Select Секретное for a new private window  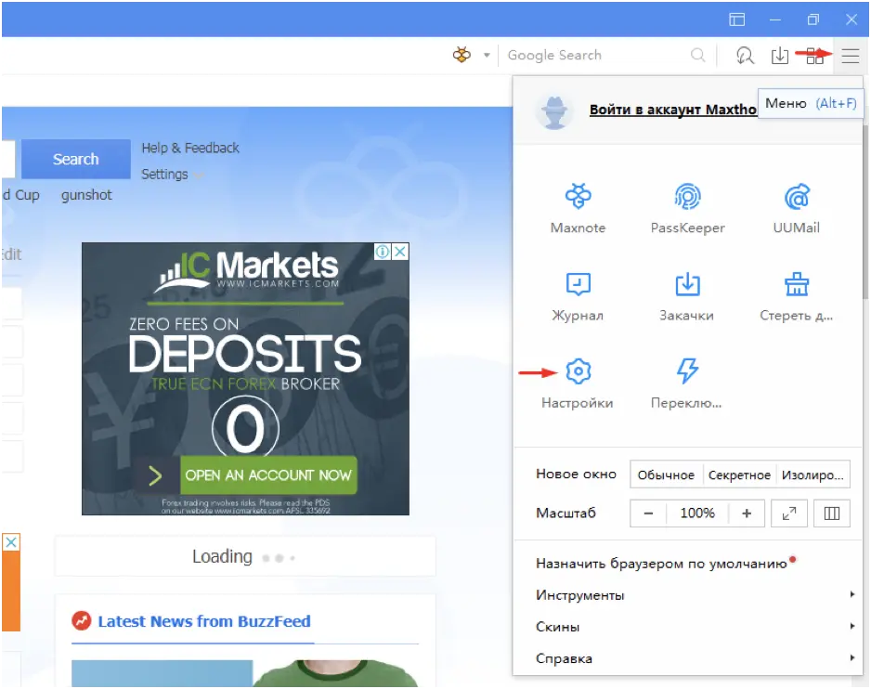coord(739,474)
